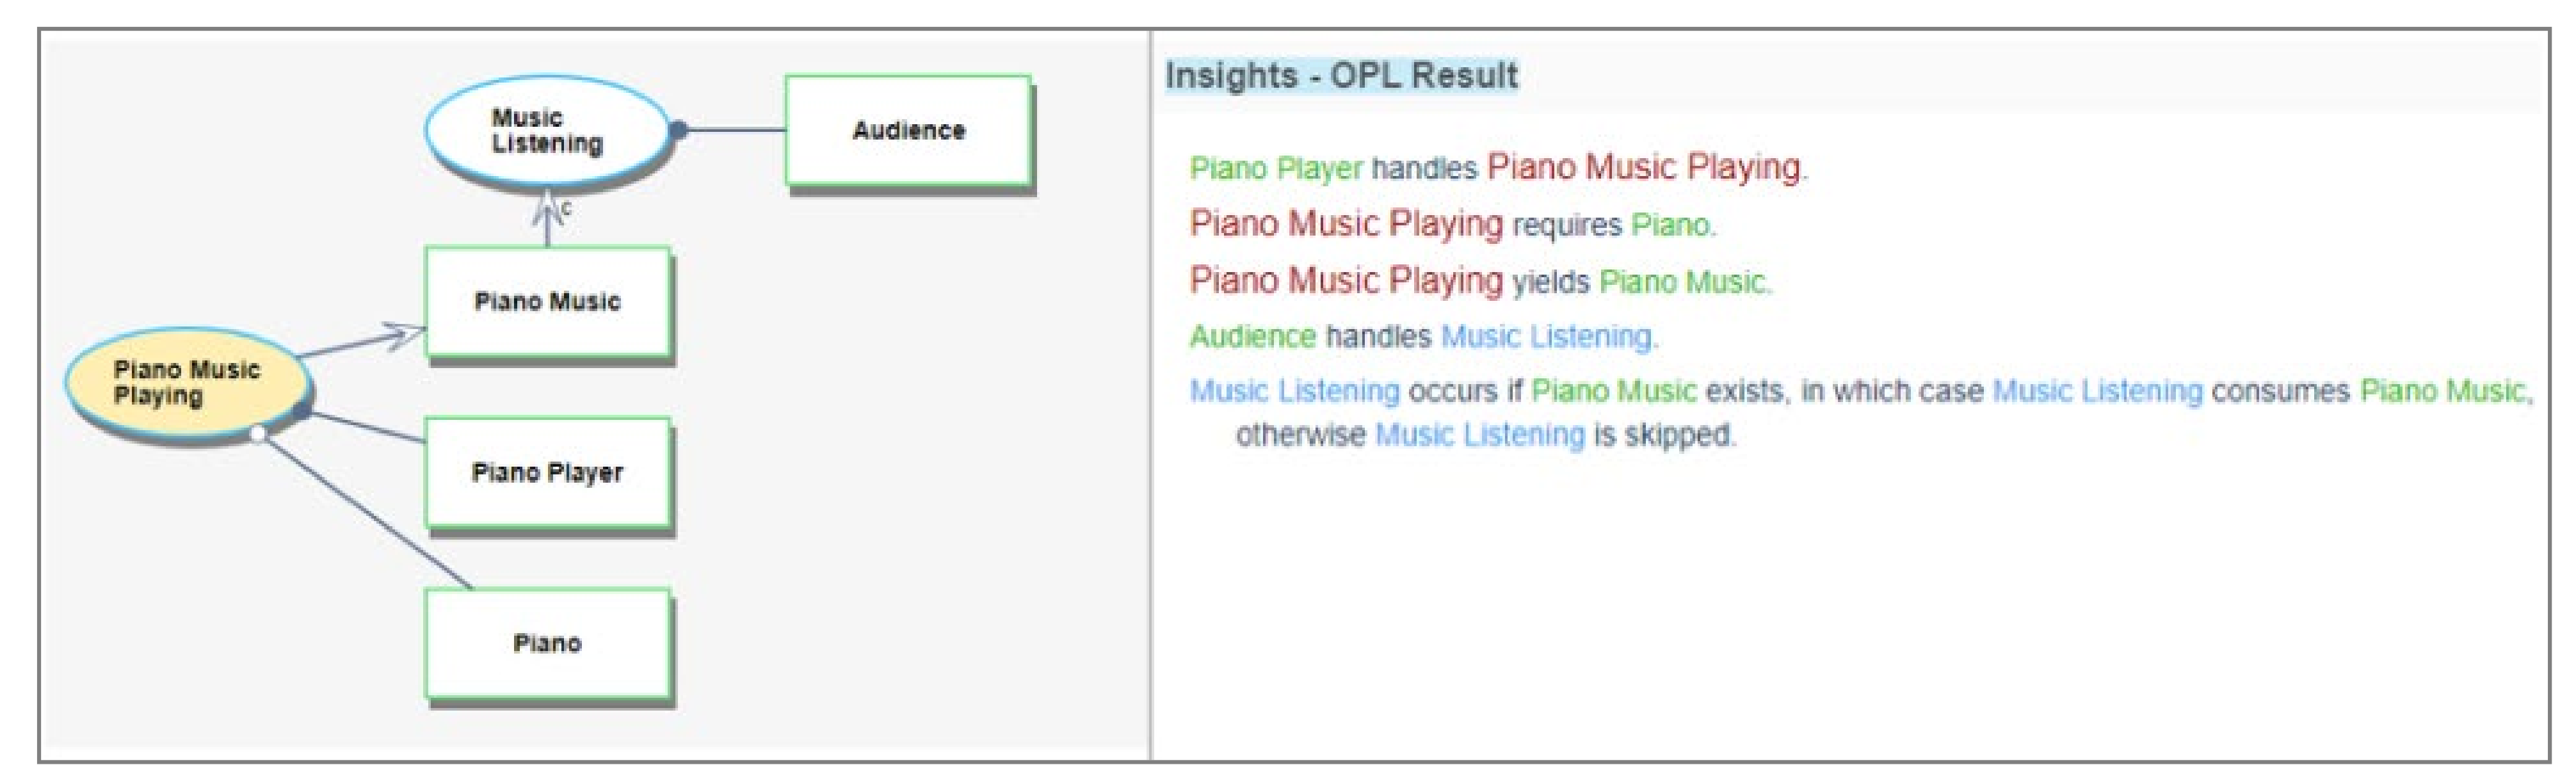Click 'Piano' in the 'requires' OPL sentence
This screenshot has height=781, width=2576.
[x=1669, y=224]
